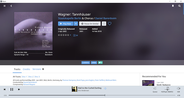Open the Daniel Barenboim artist link
Viewport: 184px width, 98px height.
click(x=106, y=18)
